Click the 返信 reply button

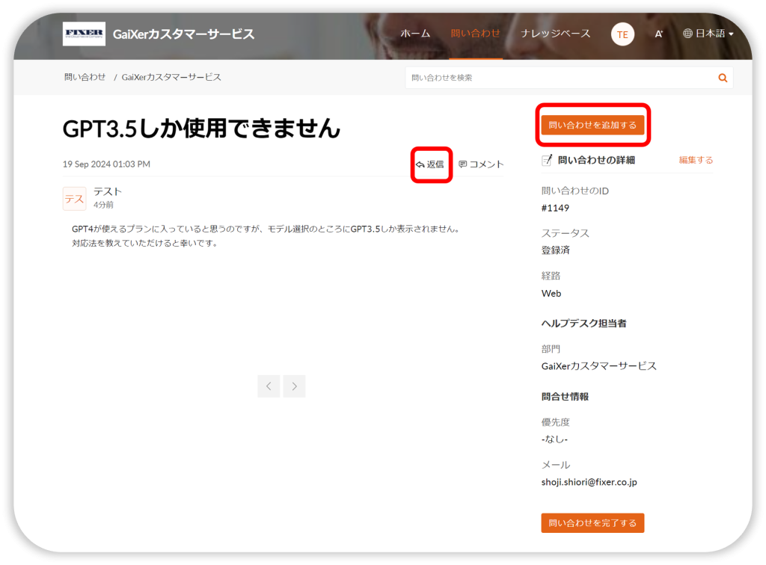click(x=430, y=164)
